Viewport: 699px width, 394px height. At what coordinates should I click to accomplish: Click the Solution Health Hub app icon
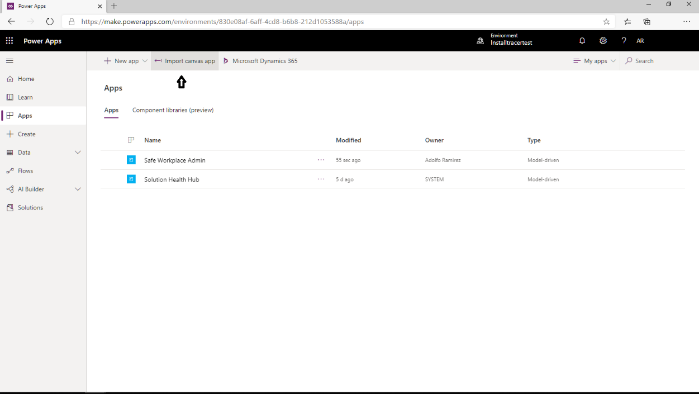131,179
